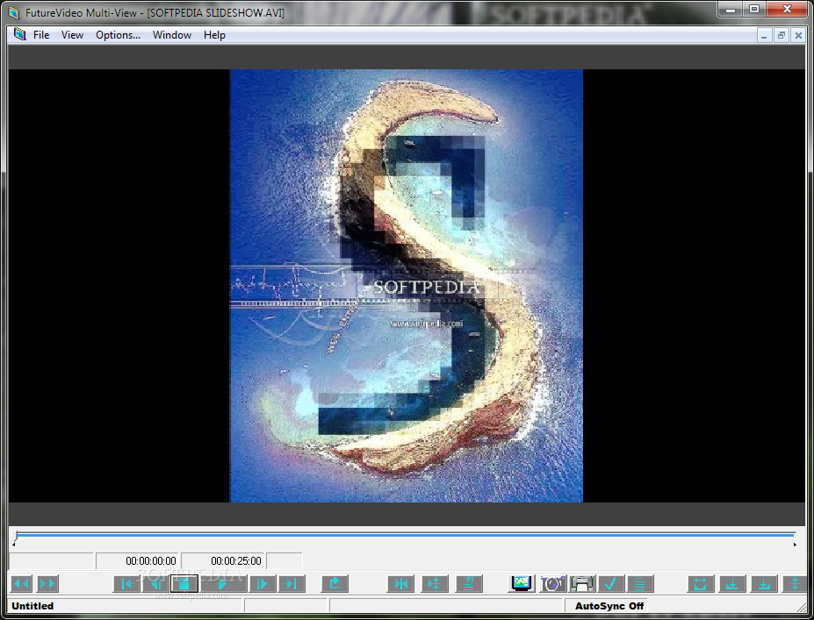814x620 pixels.
Task: Click the Play button
Action: click(x=223, y=584)
